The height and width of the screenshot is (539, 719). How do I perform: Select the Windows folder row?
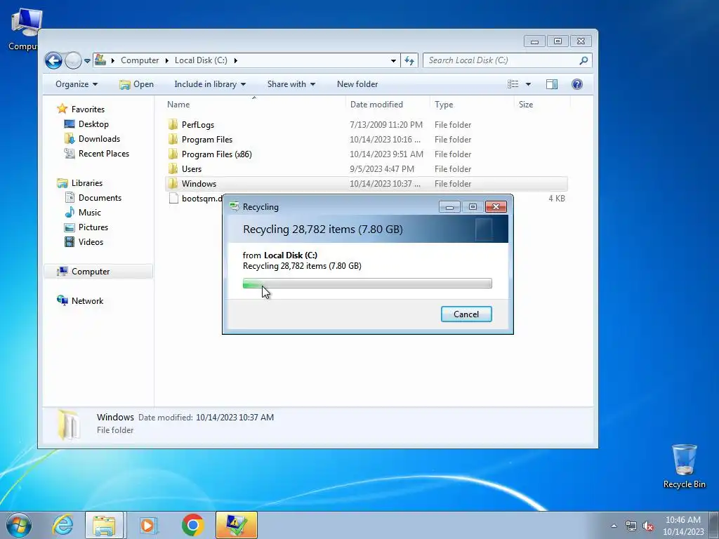[x=366, y=184]
